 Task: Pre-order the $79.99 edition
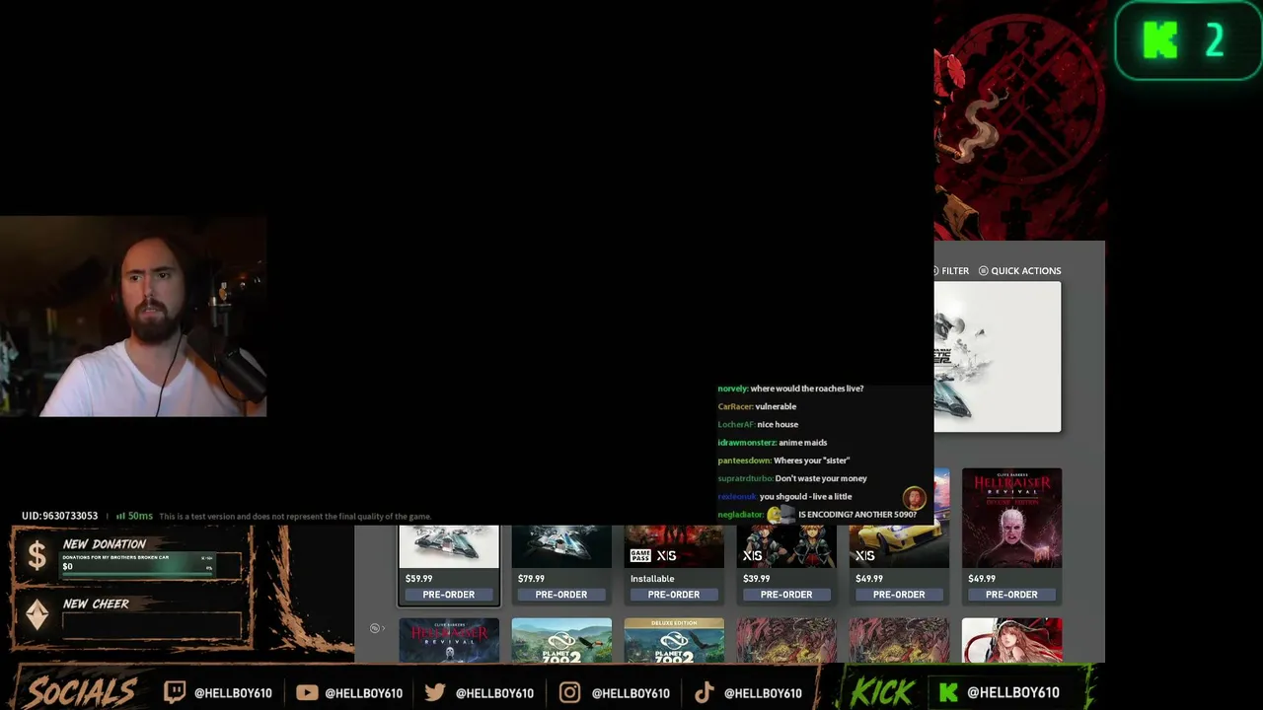tap(561, 595)
